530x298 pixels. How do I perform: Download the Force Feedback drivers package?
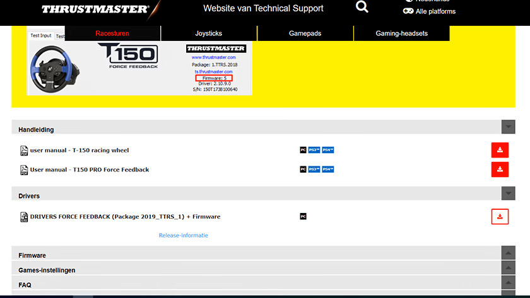tap(500, 217)
